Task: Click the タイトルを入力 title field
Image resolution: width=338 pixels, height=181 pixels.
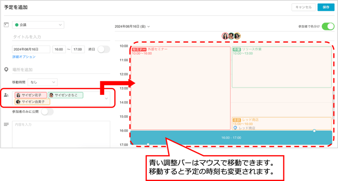Action: point(61,37)
